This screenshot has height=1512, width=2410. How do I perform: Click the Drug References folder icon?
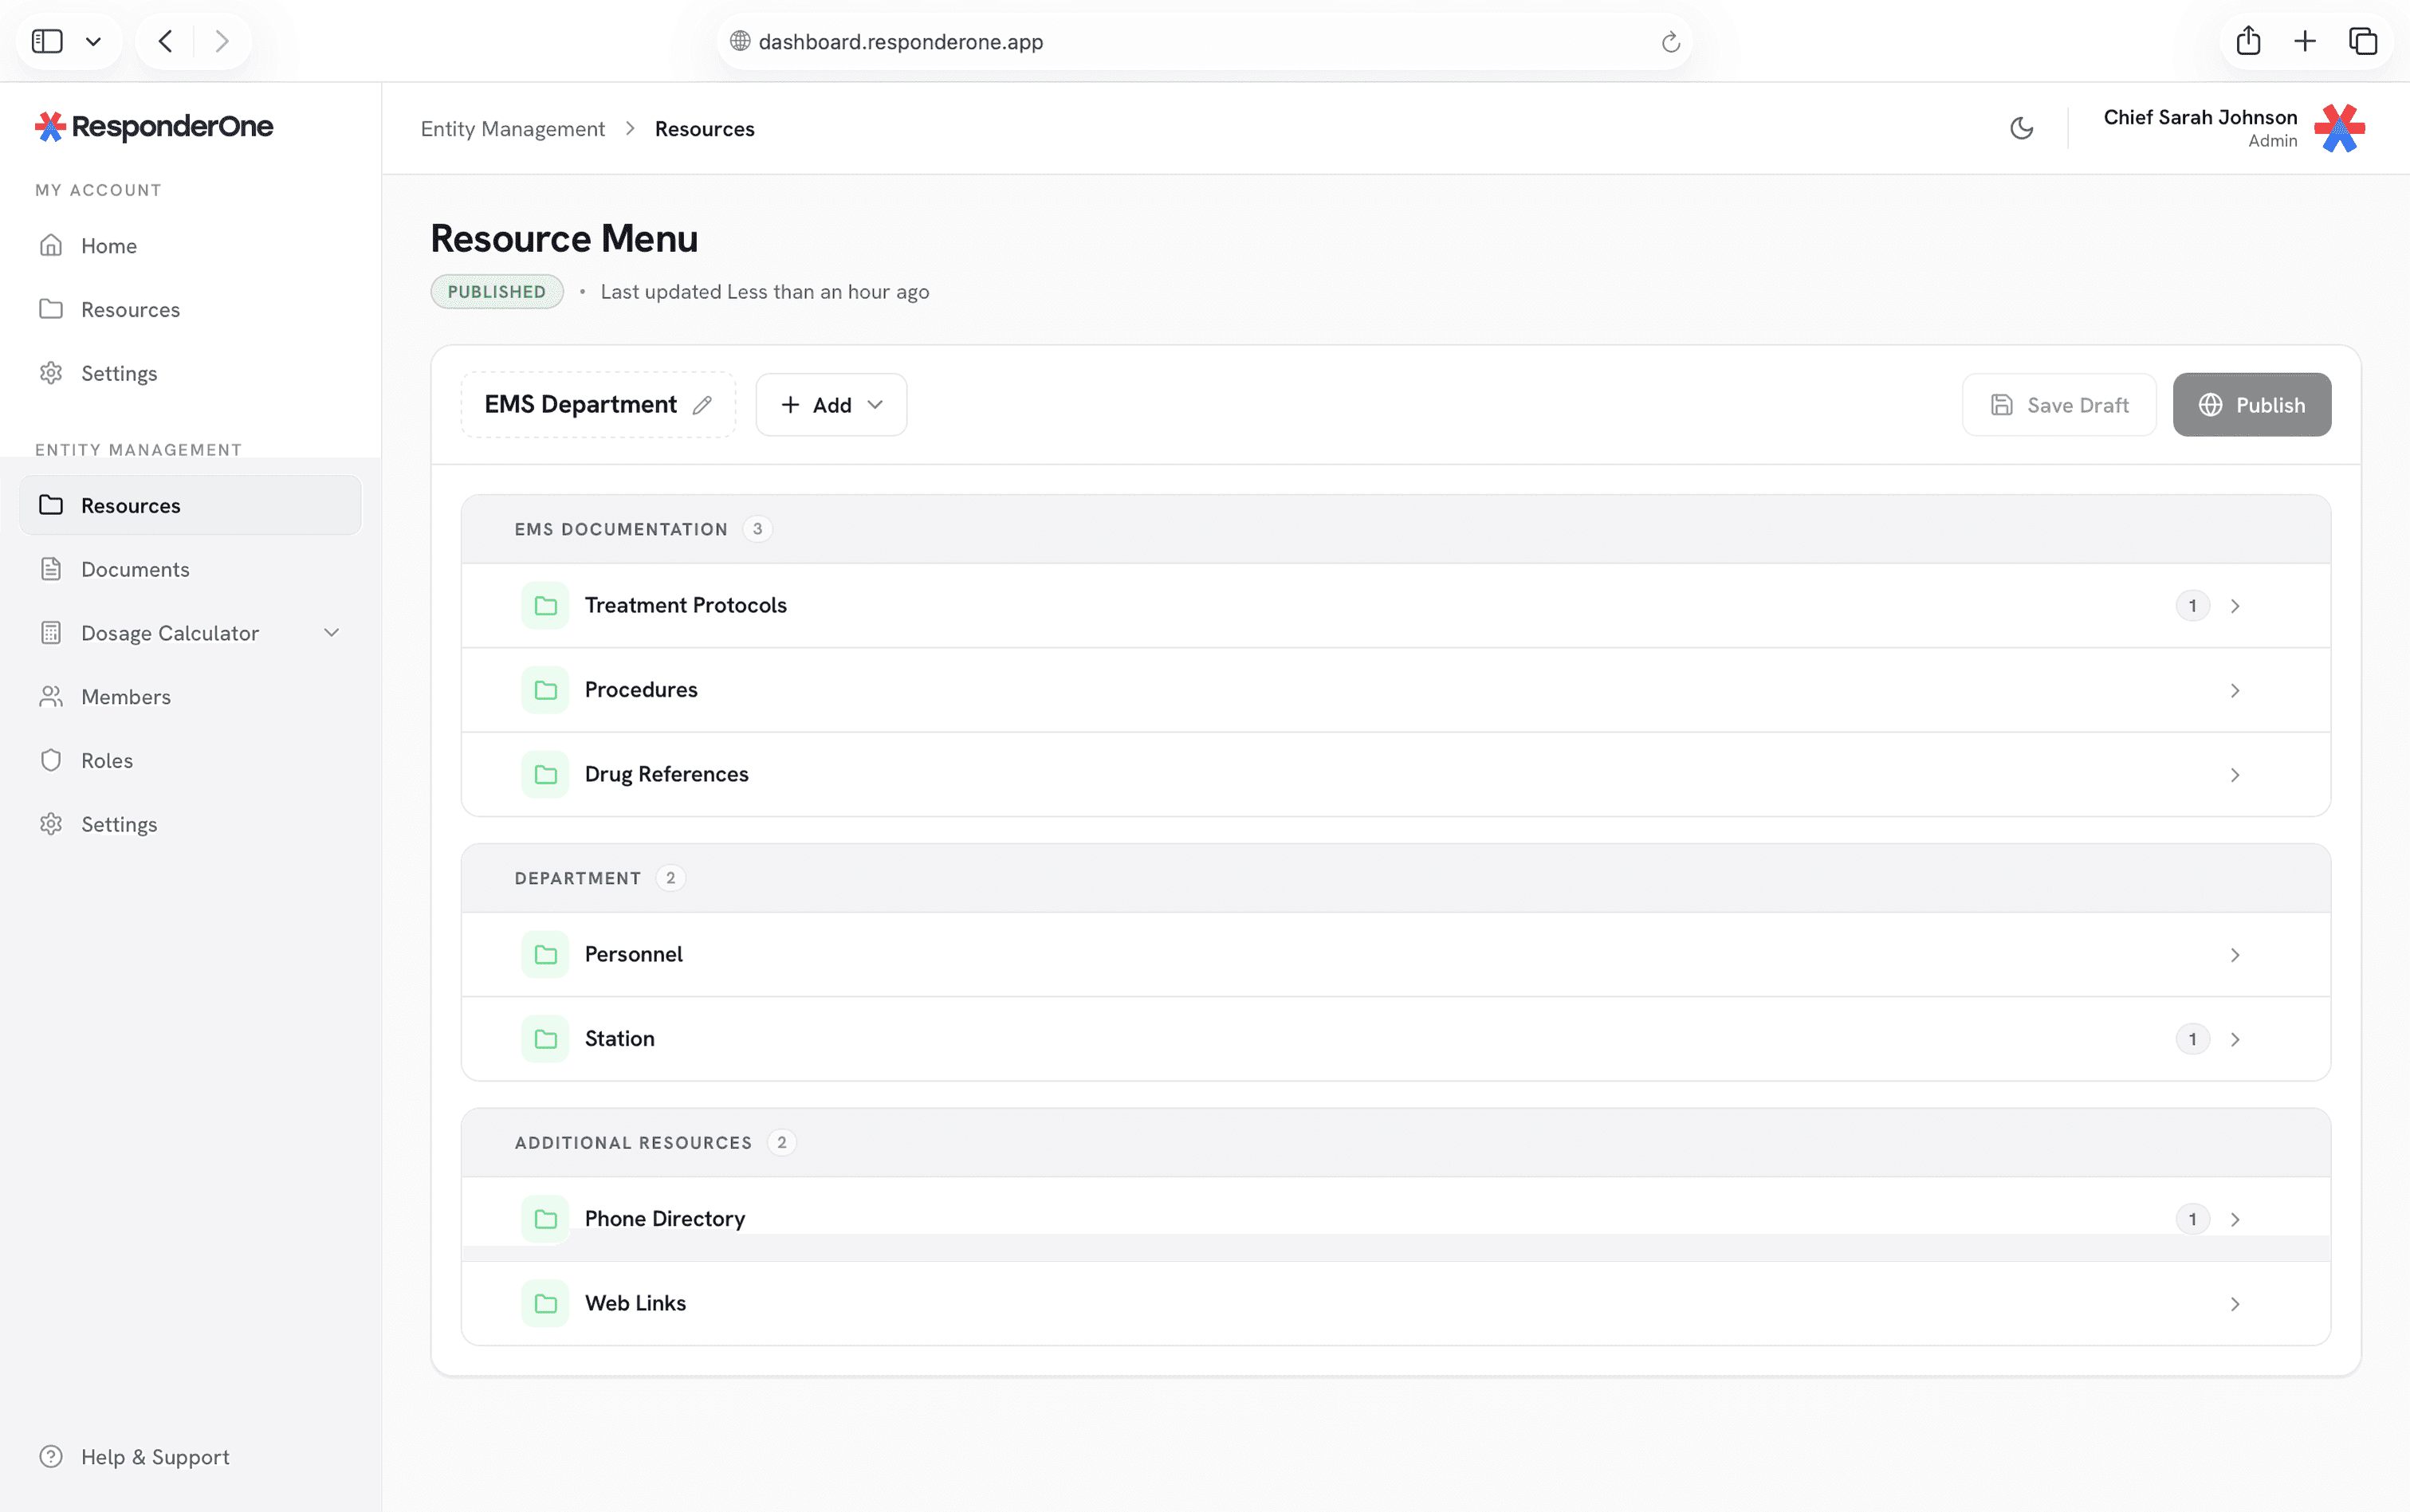click(x=545, y=775)
